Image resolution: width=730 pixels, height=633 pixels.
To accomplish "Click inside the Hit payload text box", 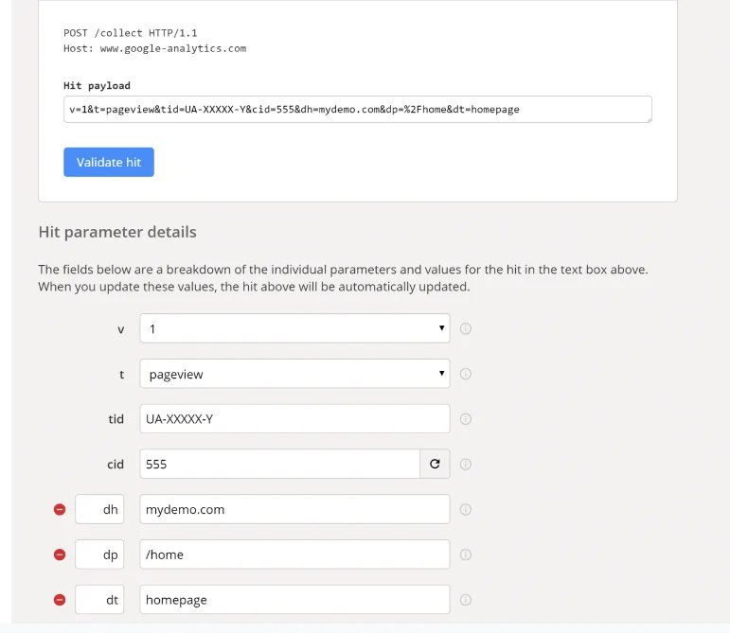I will tap(358, 110).
